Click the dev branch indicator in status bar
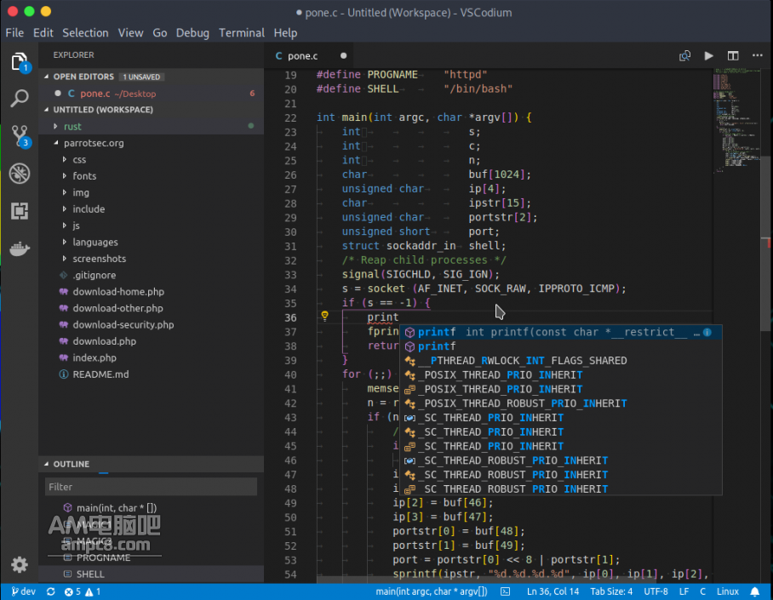The height and width of the screenshot is (600, 773). tap(24, 591)
